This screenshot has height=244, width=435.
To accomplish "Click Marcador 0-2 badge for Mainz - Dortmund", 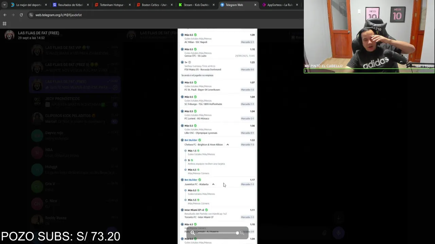I will click(x=247, y=69).
